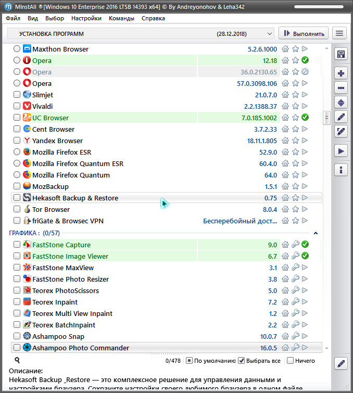Click star icon for Tor Browser row
The height and width of the screenshot is (393, 353).
point(295,209)
